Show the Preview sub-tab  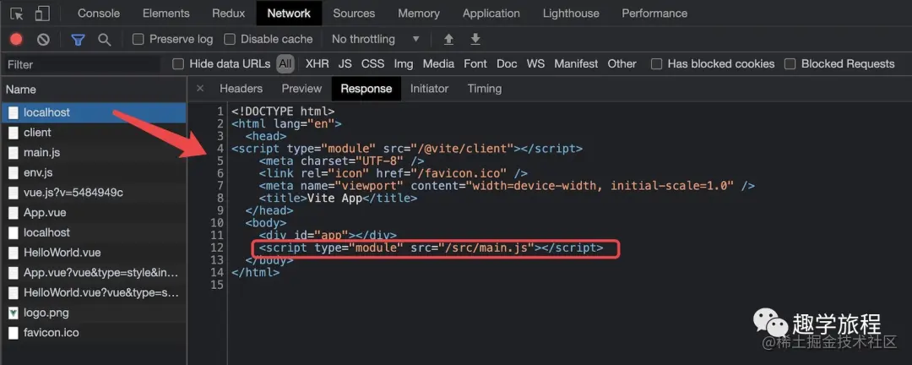coord(301,89)
